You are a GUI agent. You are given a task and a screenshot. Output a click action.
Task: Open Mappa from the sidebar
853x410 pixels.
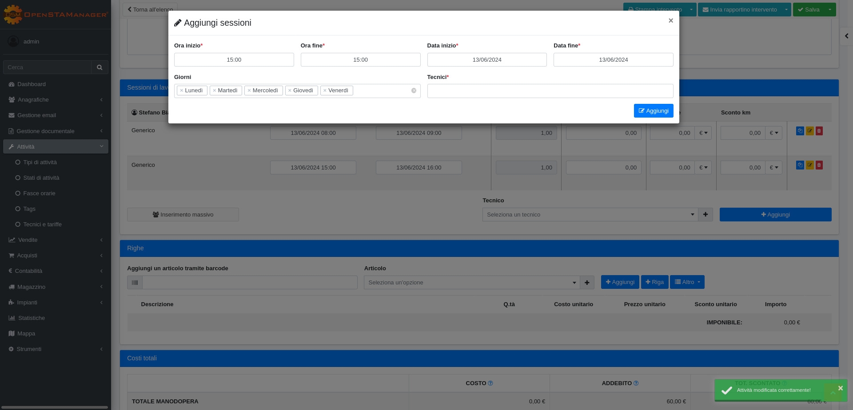[26, 334]
